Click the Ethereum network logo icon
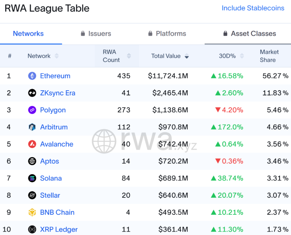Viewport: 291px width, 235px height. [32, 76]
